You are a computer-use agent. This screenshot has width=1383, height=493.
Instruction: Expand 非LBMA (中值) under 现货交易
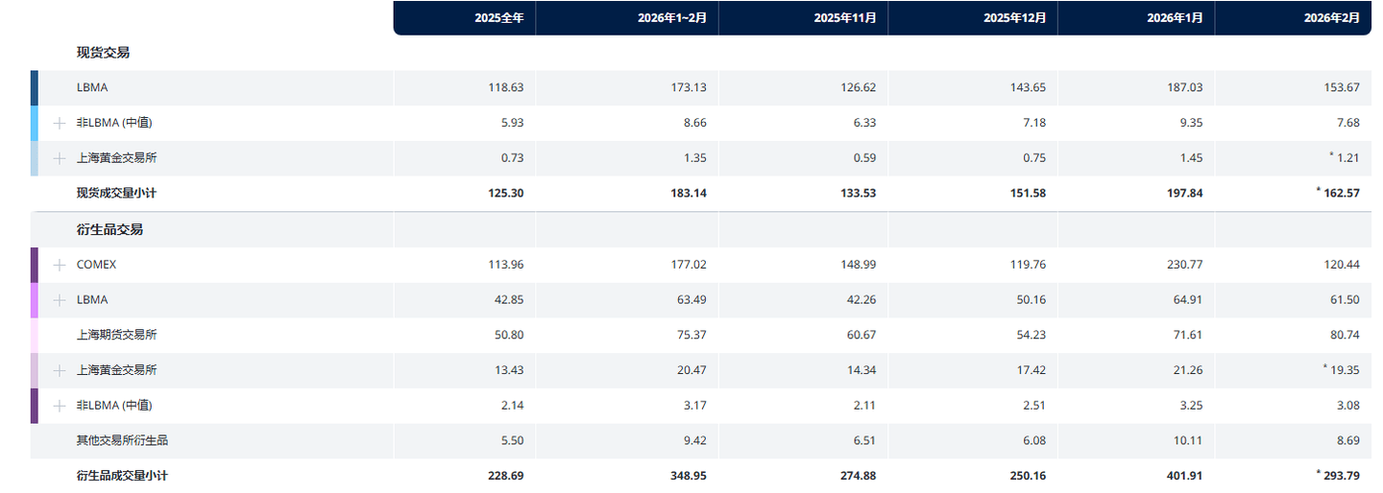click(60, 123)
